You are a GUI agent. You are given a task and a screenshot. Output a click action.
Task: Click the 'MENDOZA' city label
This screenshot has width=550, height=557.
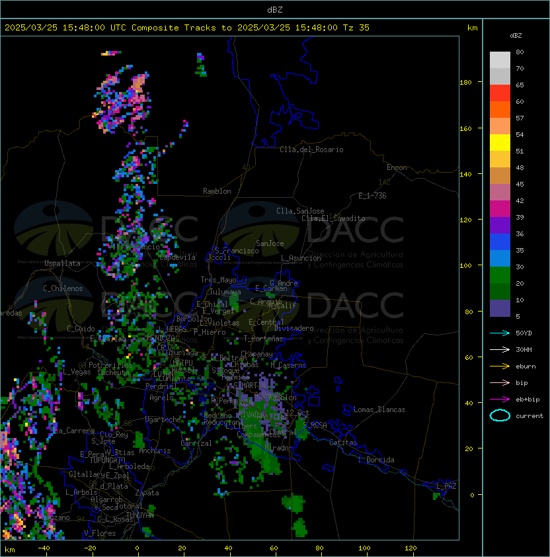coord(161,337)
